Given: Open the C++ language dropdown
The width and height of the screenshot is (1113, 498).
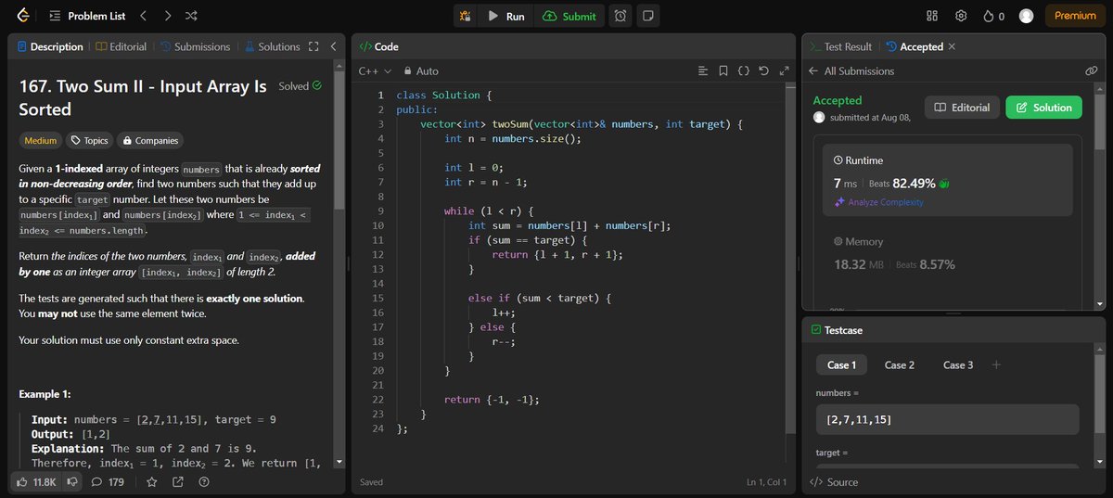Looking at the screenshot, I should 375,70.
